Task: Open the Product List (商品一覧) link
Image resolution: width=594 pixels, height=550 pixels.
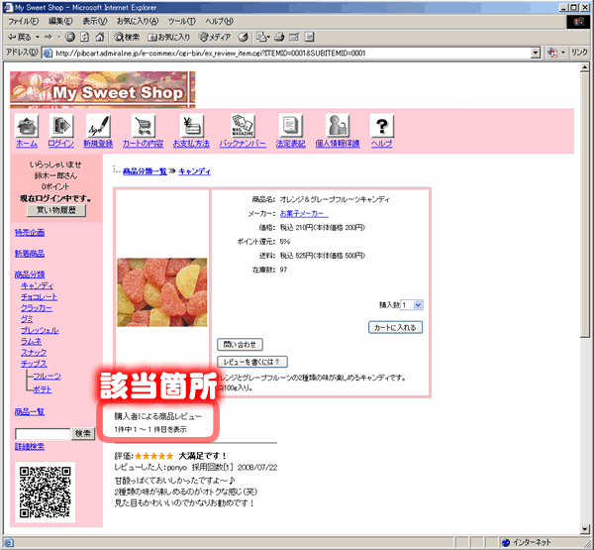Action: [30, 411]
